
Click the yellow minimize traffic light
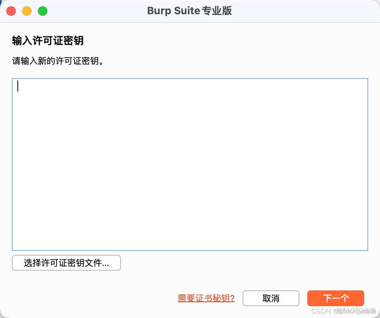click(27, 11)
